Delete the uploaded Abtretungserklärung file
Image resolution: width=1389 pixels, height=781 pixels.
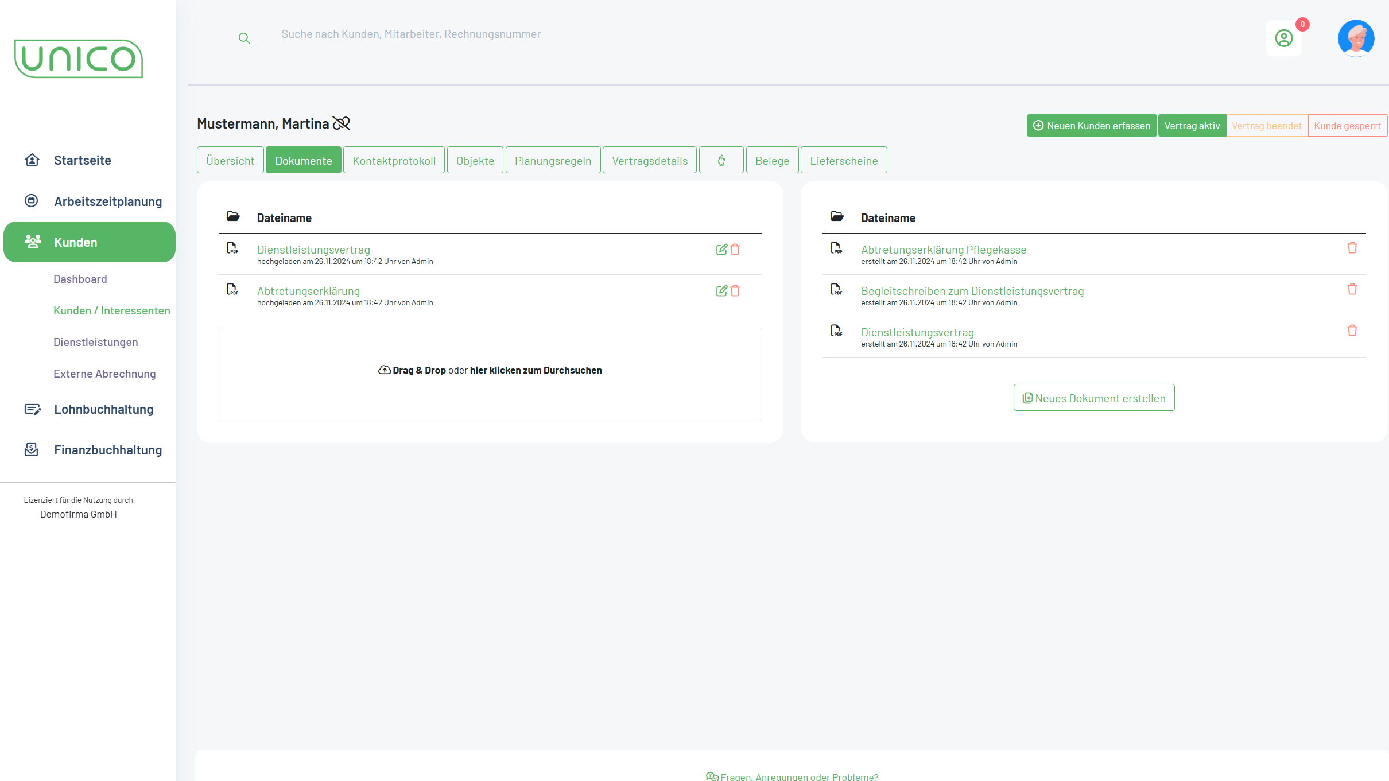point(735,291)
